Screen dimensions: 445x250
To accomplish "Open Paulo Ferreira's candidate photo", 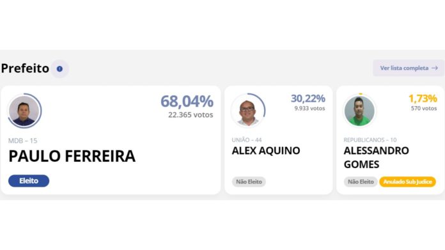I will coord(24,111).
